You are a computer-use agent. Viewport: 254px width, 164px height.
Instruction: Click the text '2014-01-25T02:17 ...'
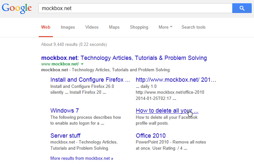click(156, 99)
